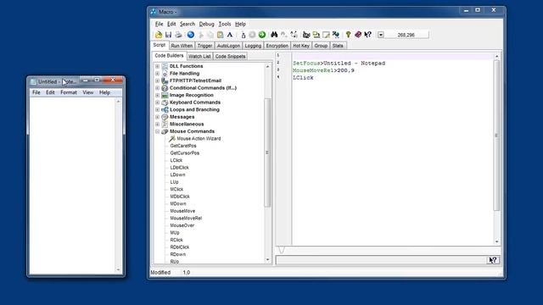Click the Macro window title bar icon
Image resolution: width=543 pixels, height=305 pixels.
pyautogui.click(x=154, y=12)
